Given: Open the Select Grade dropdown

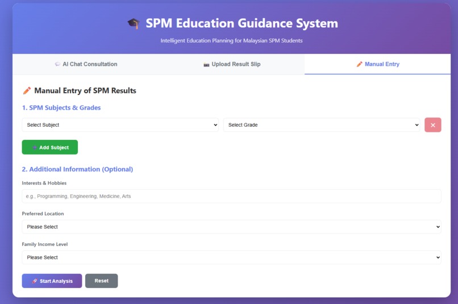Looking at the screenshot, I should (322, 125).
